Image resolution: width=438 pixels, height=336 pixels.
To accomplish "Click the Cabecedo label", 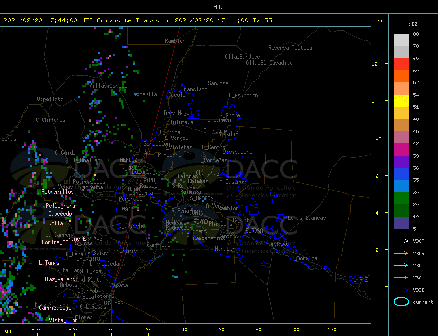I will (x=60, y=214).
